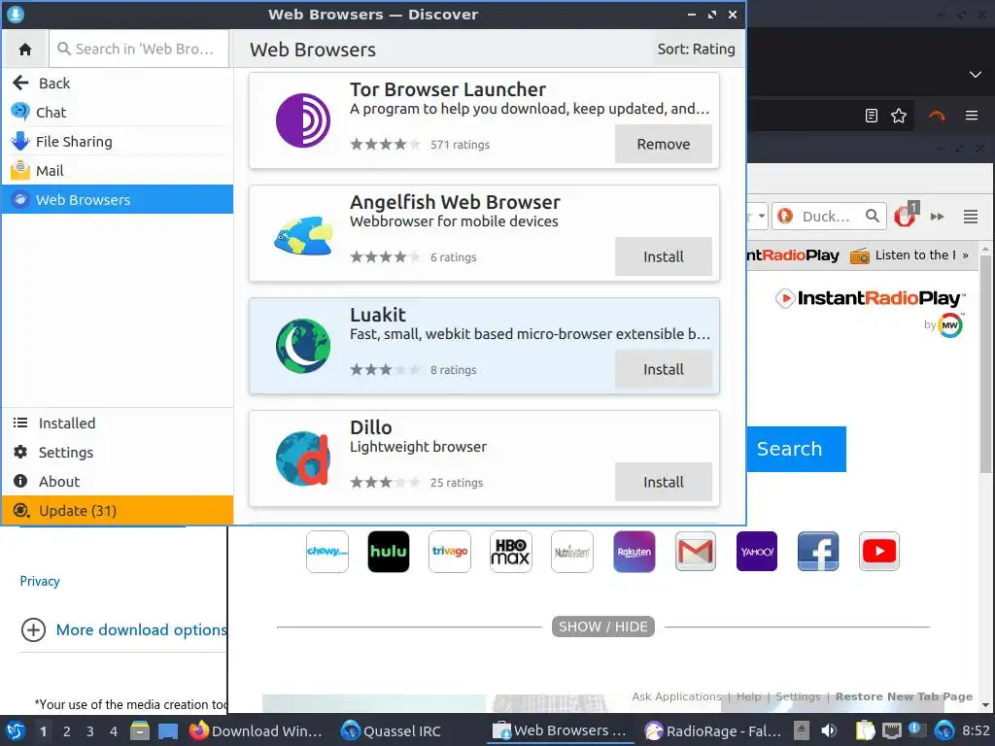The height and width of the screenshot is (746, 995).
Task: Click Tor Browser Launcher title text
Action: tap(447, 89)
